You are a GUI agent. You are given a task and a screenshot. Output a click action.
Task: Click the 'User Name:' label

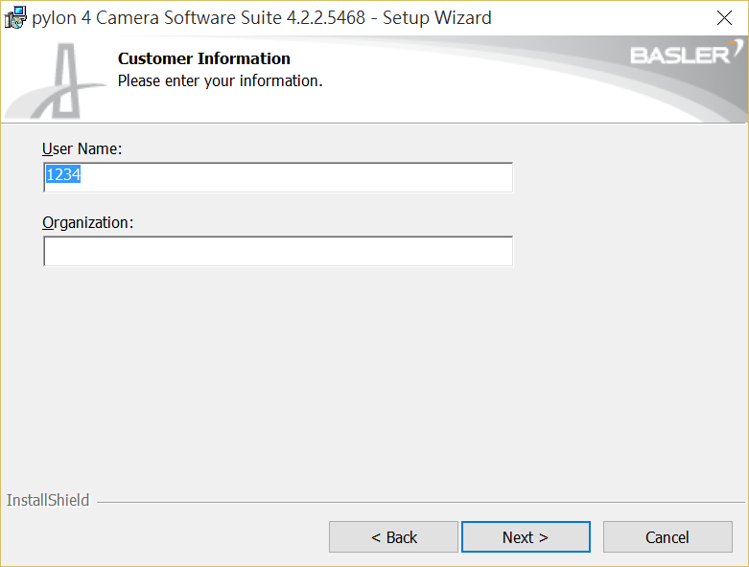(x=82, y=148)
